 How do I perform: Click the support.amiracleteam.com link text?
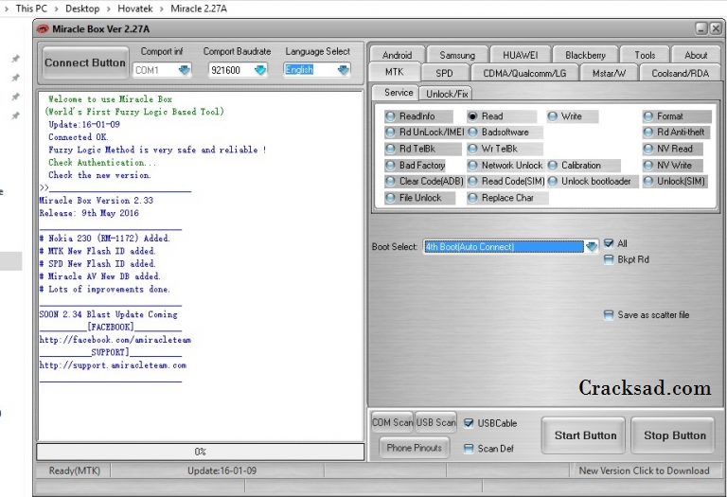pos(113,365)
